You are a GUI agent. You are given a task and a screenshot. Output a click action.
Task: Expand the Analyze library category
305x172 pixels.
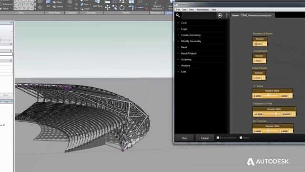pos(185,65)
